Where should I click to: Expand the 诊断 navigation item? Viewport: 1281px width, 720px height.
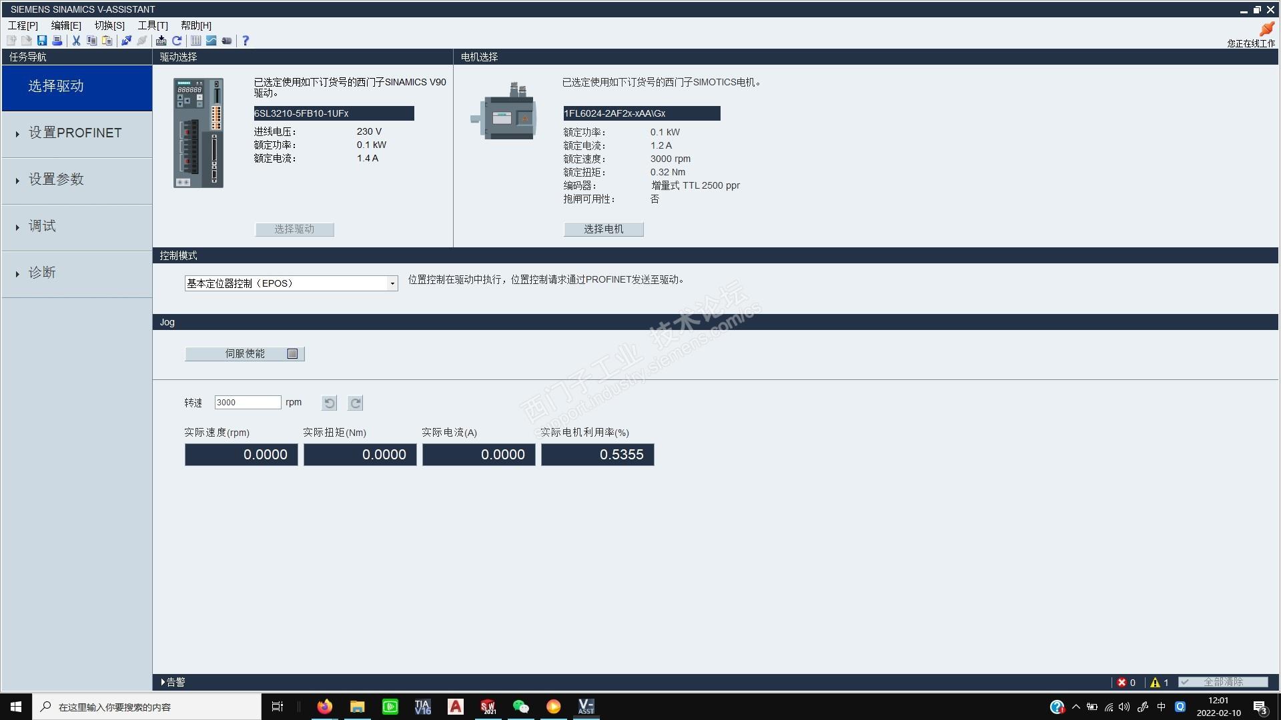pos(42,273)
